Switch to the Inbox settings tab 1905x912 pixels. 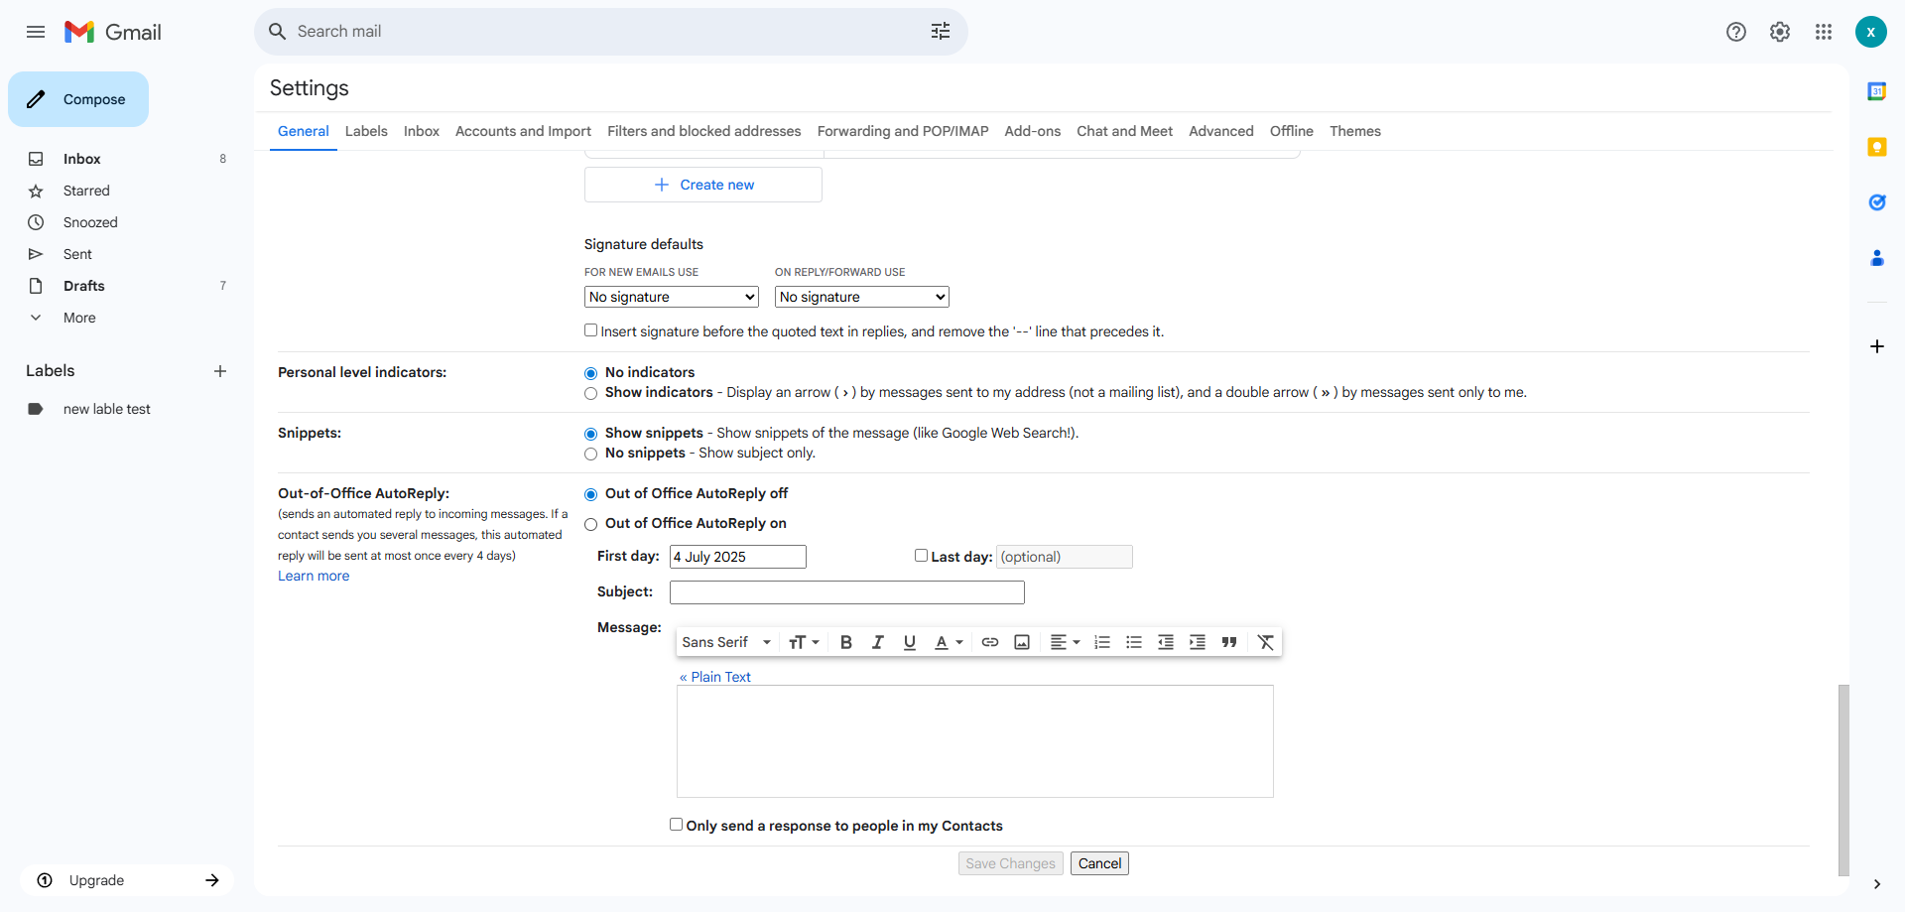click(x=422, y=131)
